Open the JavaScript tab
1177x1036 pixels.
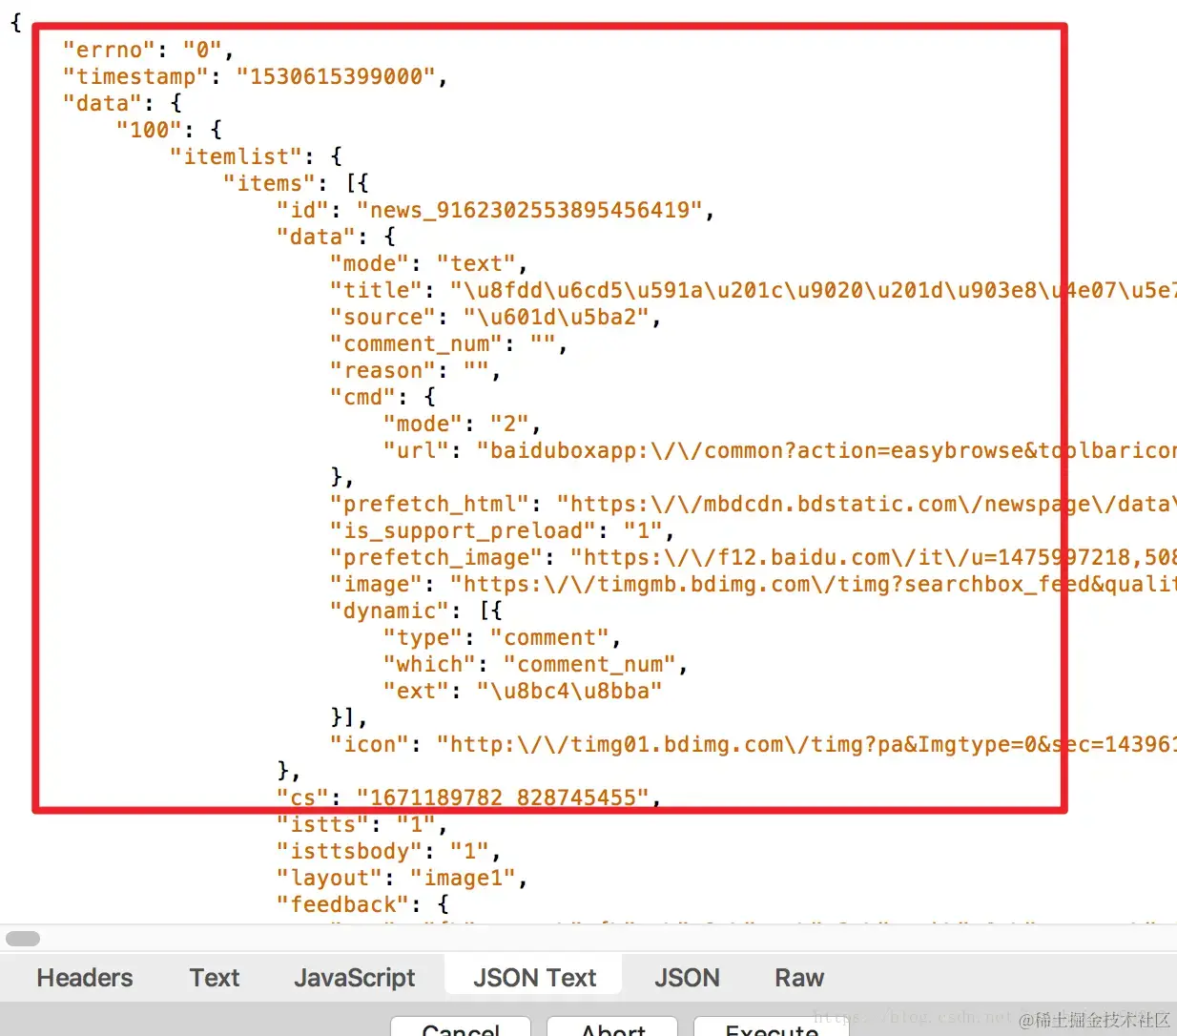(355, 978)
